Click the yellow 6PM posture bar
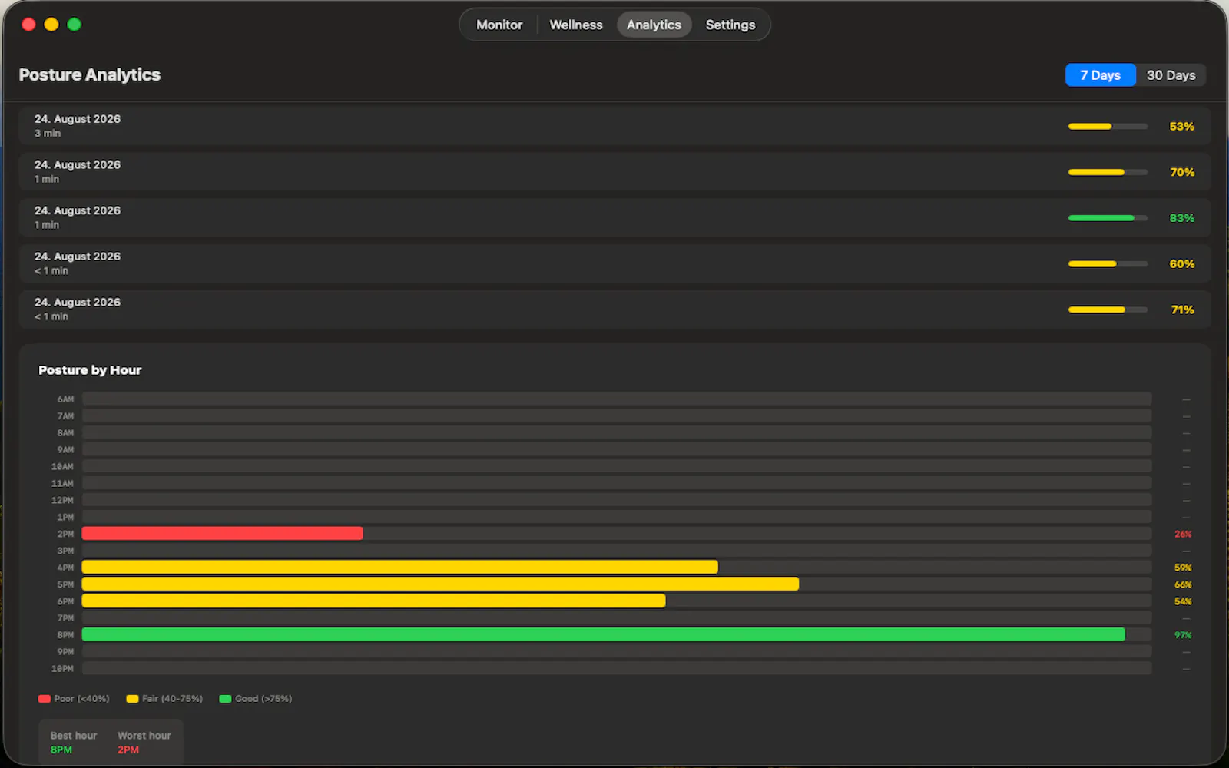 [373, 601]
